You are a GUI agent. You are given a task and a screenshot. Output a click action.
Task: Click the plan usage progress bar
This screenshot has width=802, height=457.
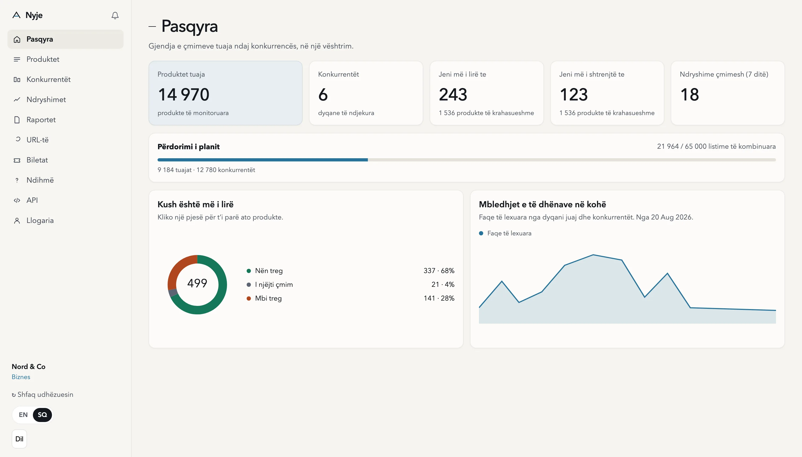(x=467, y=160)
